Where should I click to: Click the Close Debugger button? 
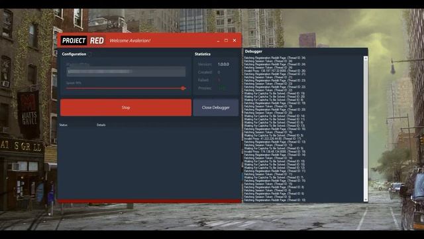click(x=215, y=108)
